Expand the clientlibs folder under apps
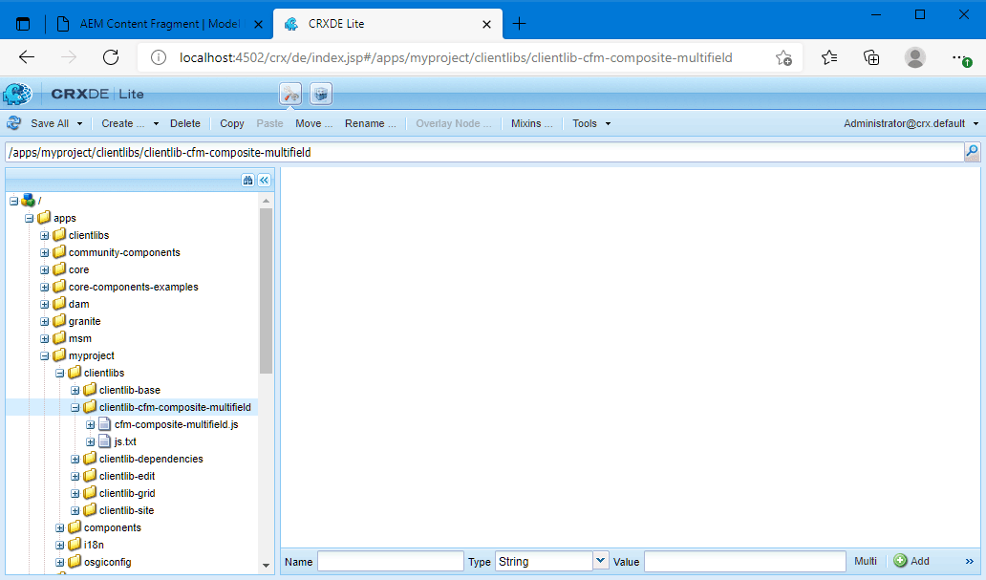Viewport: 986px width, 580px height. point(44,235)
